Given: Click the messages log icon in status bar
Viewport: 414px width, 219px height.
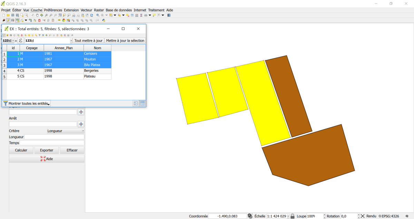Looking at the screenshot, I should [407, 216].
